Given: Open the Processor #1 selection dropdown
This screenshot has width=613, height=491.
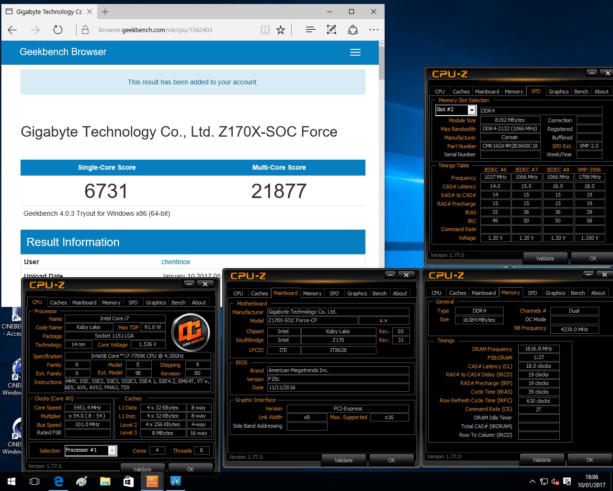Looking at the screenshot, I should point(112,450).
